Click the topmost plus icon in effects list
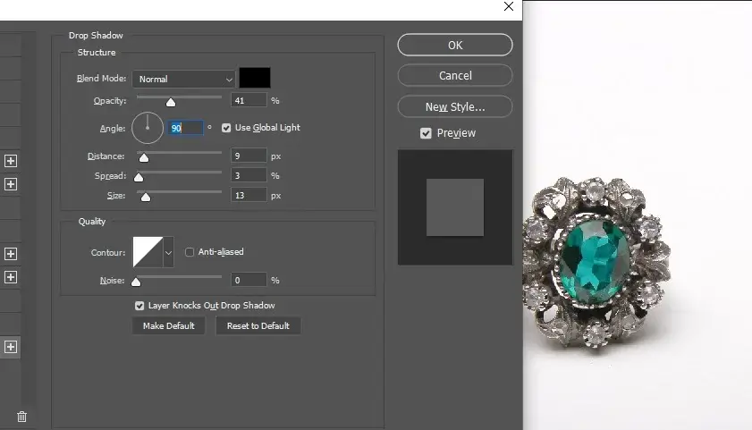This screenshot has width=752, height=430. click(x=11, y=161)
